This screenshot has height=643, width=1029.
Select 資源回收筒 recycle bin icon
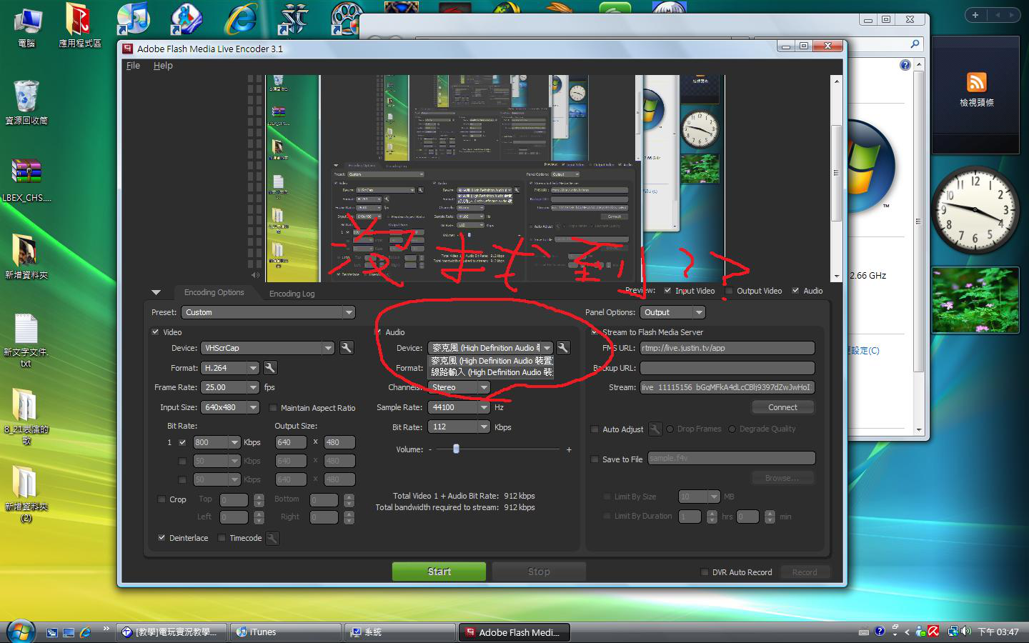26,102
